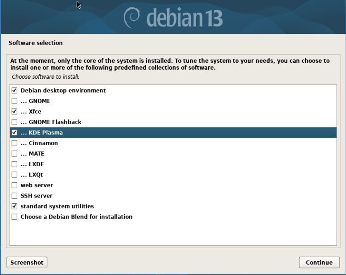
Task: Uncheck Debian desktop environment
Action: pyautogui.click(x=14, y=90)
